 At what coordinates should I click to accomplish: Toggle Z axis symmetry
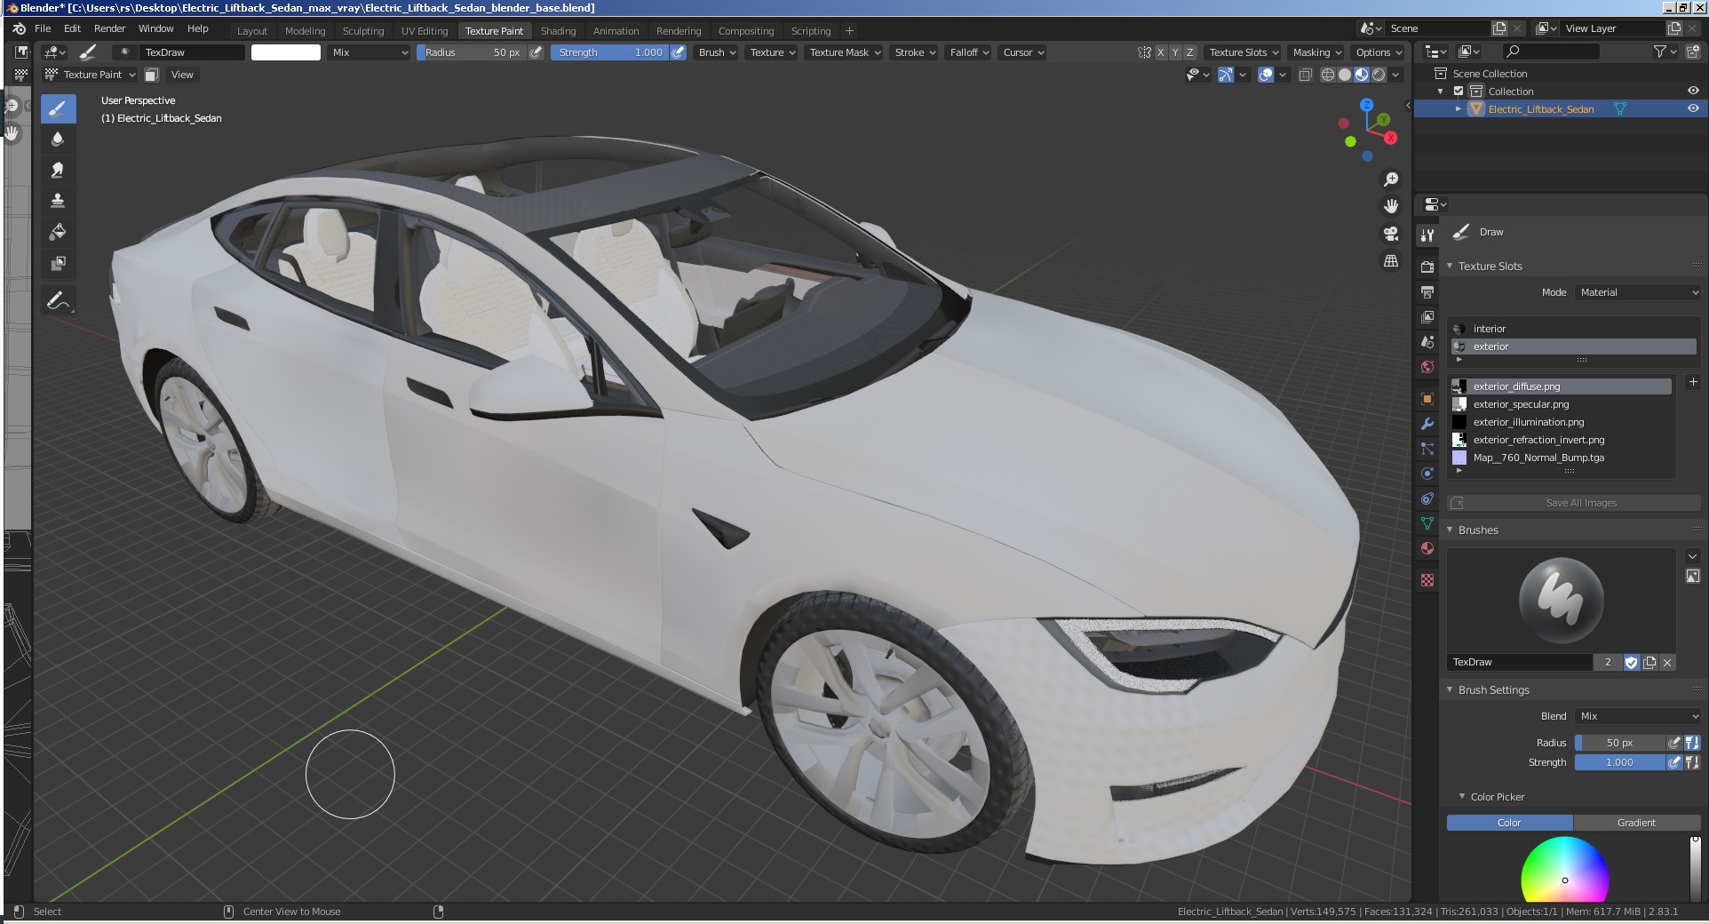click(1190, 52)
